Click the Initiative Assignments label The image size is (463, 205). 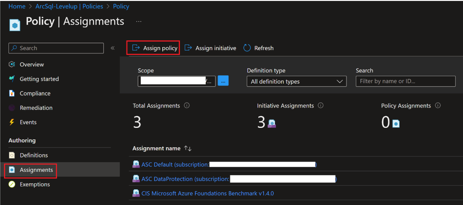point(285,106)
